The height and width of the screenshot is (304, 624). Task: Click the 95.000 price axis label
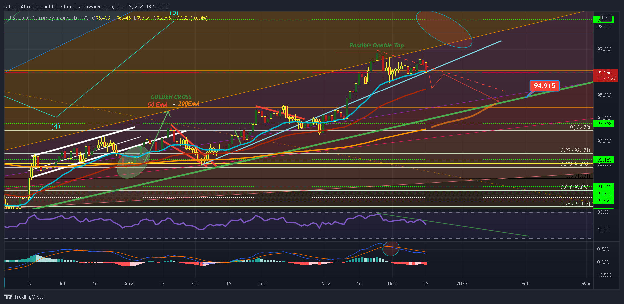(x=604, y=95)
